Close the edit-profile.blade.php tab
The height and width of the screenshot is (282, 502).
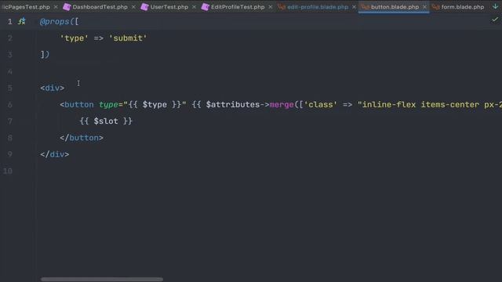coord(354,7)
